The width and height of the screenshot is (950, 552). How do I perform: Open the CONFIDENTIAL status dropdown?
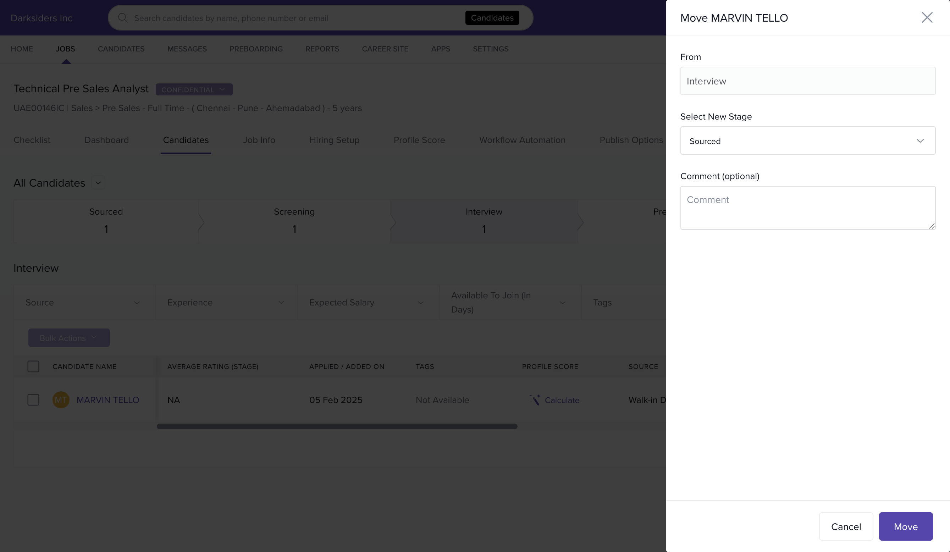(194, 89)
